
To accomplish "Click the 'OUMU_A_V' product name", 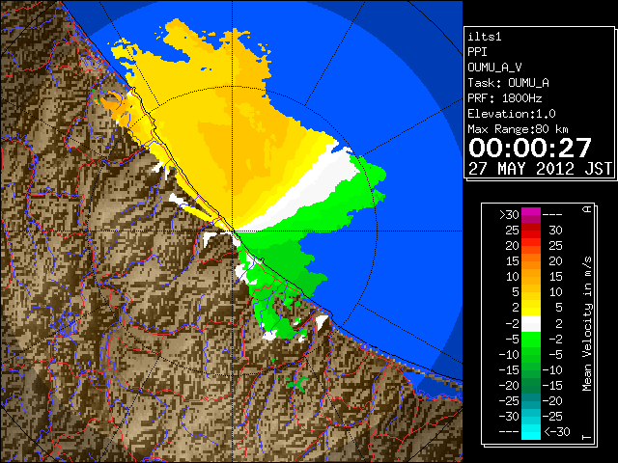I will (494, 68).
